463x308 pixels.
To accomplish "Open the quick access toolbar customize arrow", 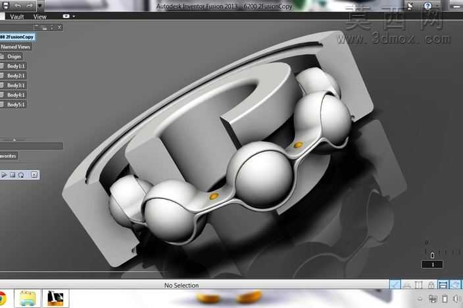I will (40, 6).
